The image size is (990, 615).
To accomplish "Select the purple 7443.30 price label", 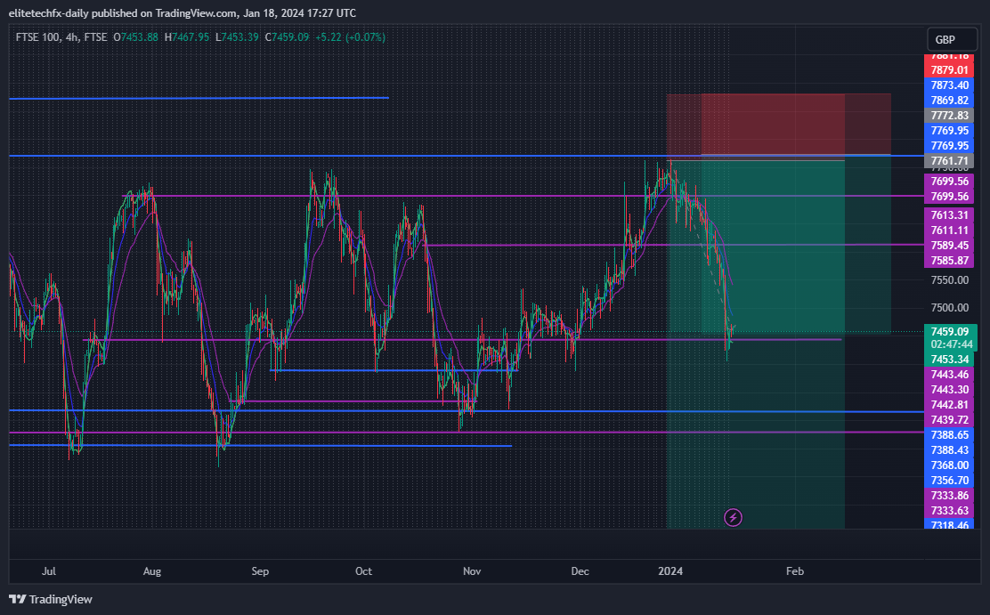I will tap(949, 390).
